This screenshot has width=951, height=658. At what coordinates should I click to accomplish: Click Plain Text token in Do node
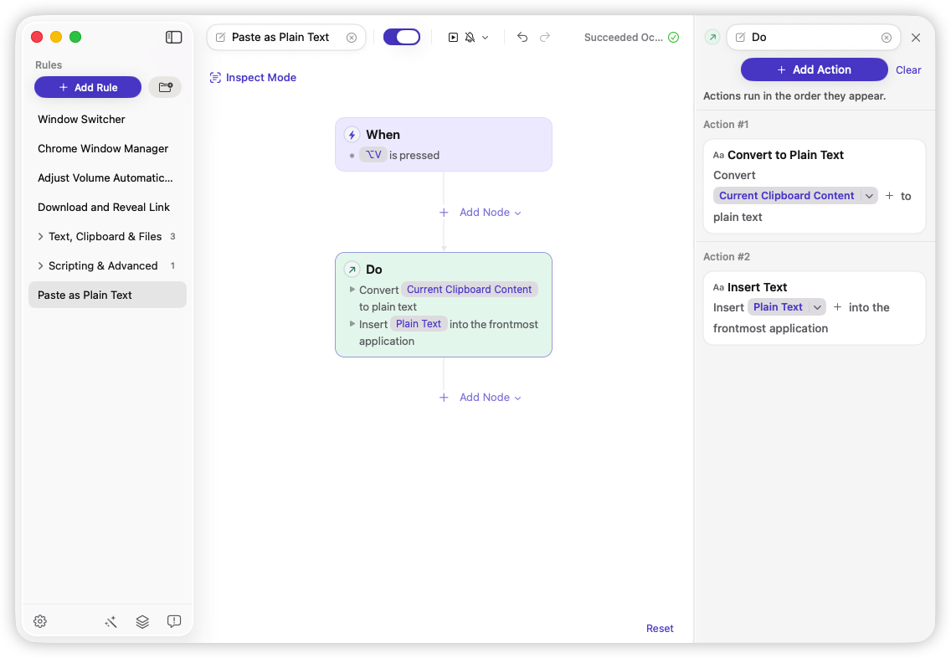click(419, 324)
